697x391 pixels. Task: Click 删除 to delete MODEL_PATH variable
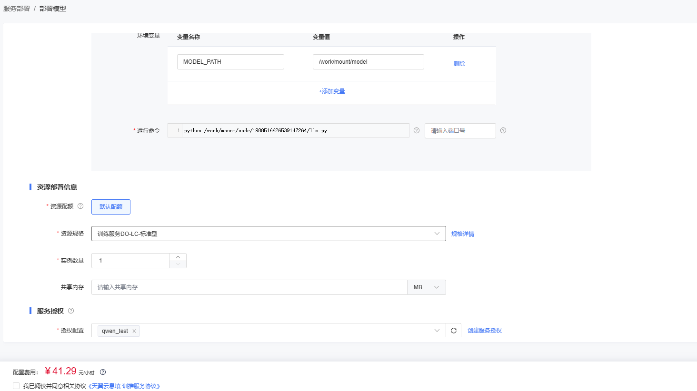[x=459, y=64]
